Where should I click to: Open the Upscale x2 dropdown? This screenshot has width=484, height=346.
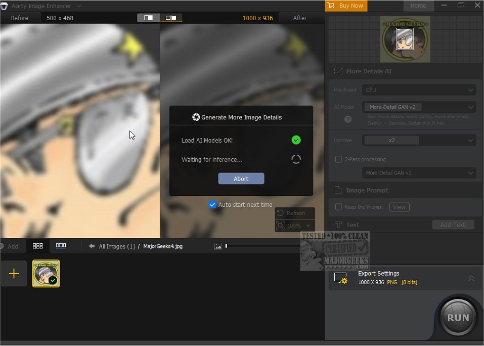point(419,140)
